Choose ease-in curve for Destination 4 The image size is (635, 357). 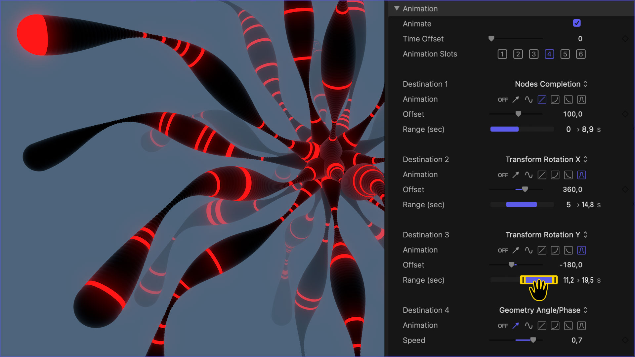(x=555, y=326)
